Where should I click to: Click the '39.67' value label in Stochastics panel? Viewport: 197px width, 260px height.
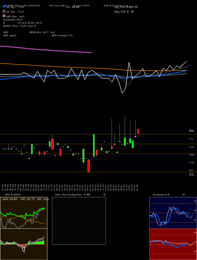191,217
